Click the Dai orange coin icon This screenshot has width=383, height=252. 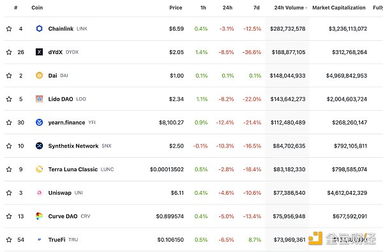click(39, 76)
